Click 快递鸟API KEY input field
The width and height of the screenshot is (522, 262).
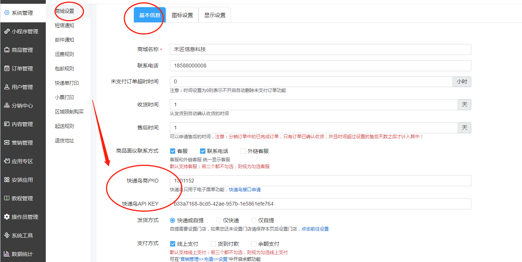tap(320, 204)
